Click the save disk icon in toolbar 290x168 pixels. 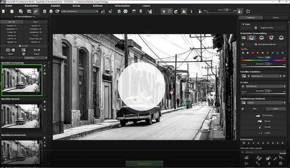point(44,11)
